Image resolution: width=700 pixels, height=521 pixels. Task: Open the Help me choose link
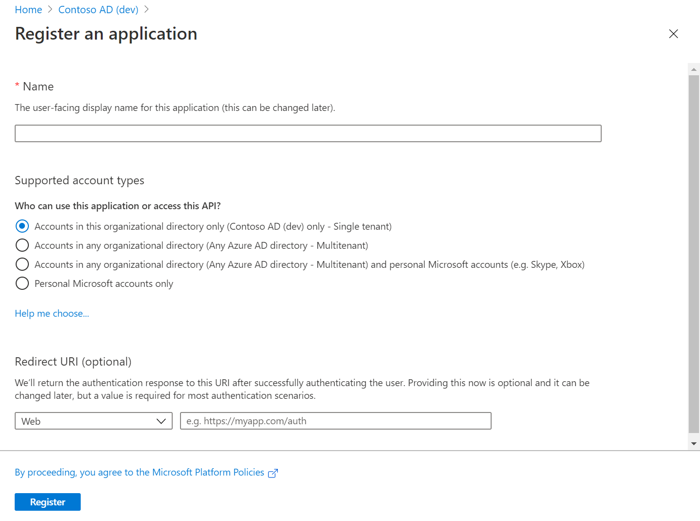pos(51,313)
